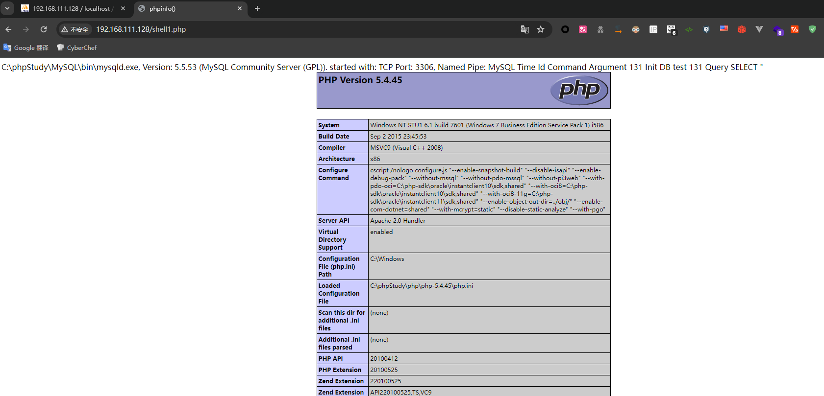Click the '20100412' PHP API value
Image resolution: width=824 pixels, height=396 pixels.
384,359
